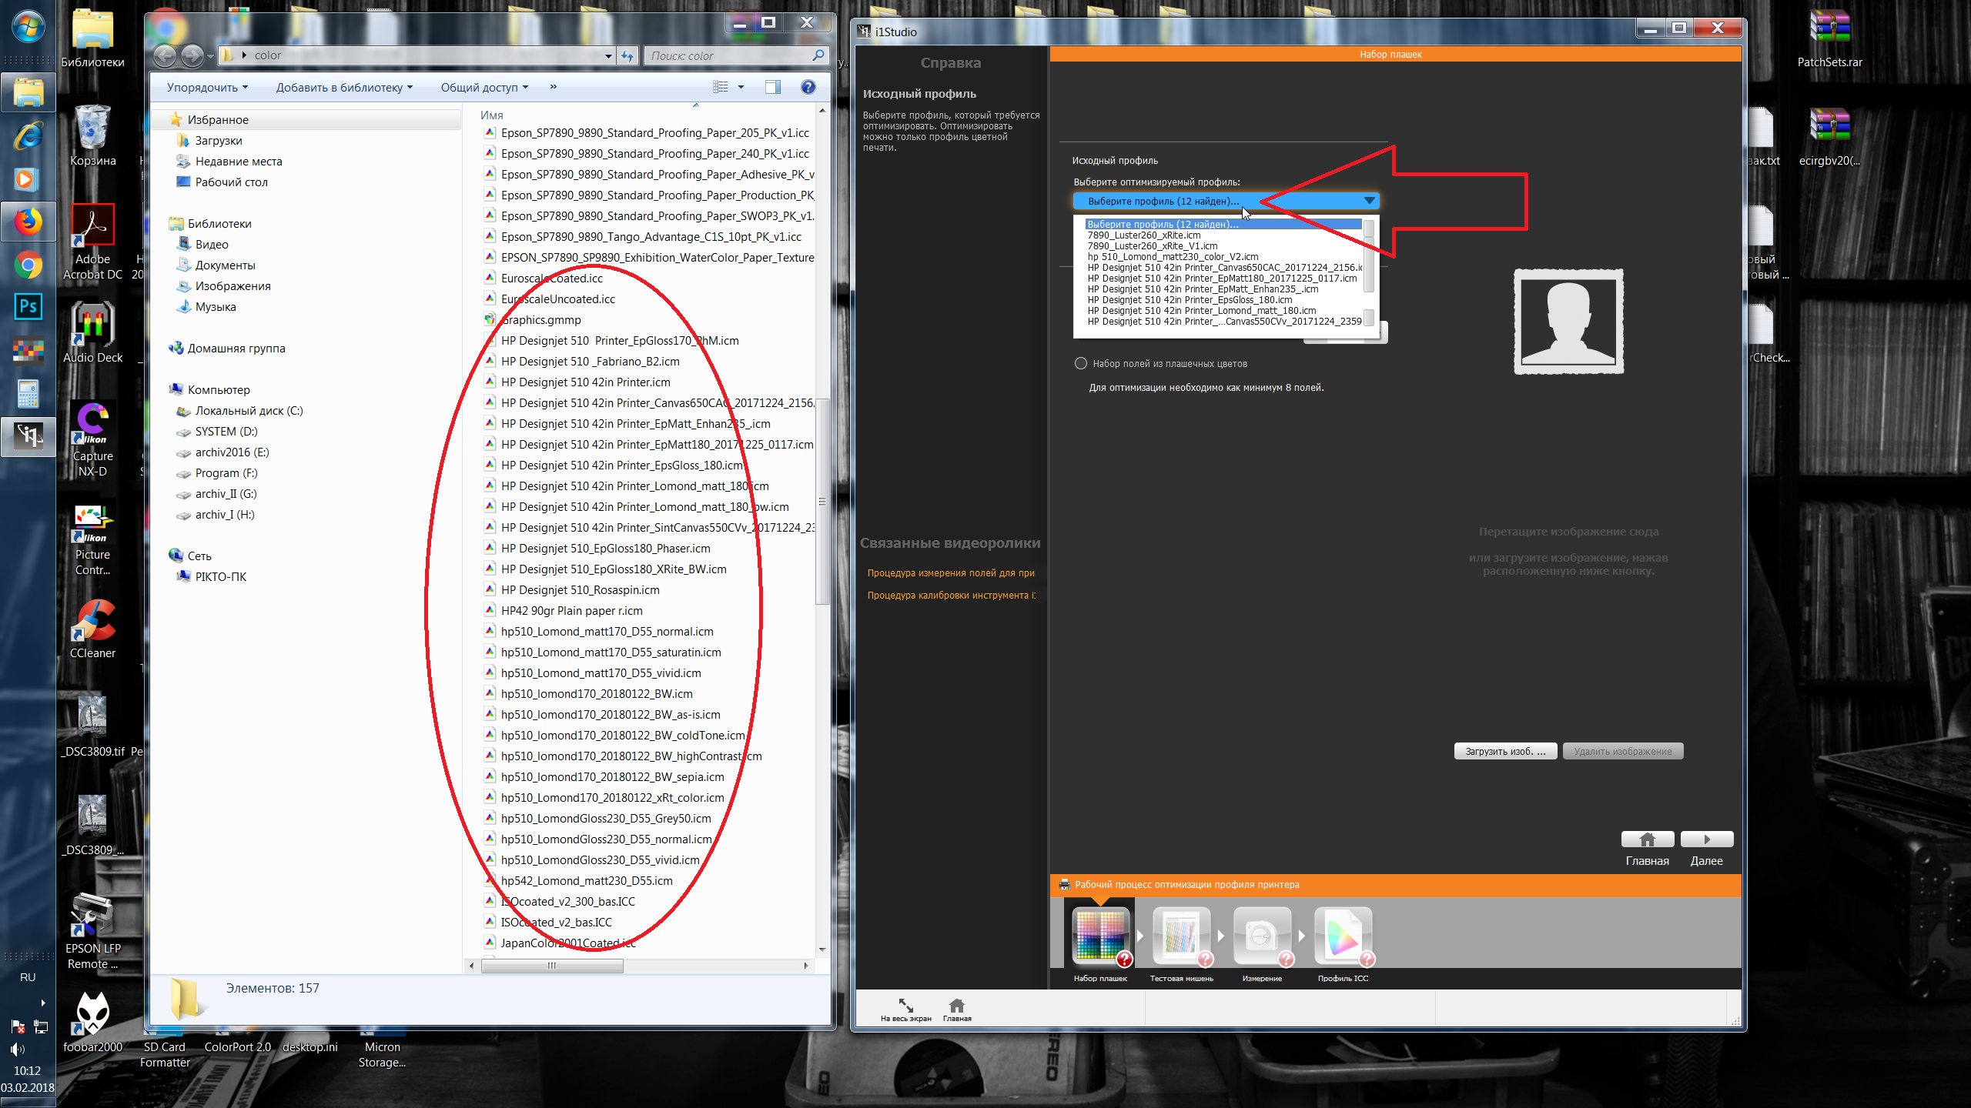Launch Firefox from the taskbar

click(x=28, y=222)
